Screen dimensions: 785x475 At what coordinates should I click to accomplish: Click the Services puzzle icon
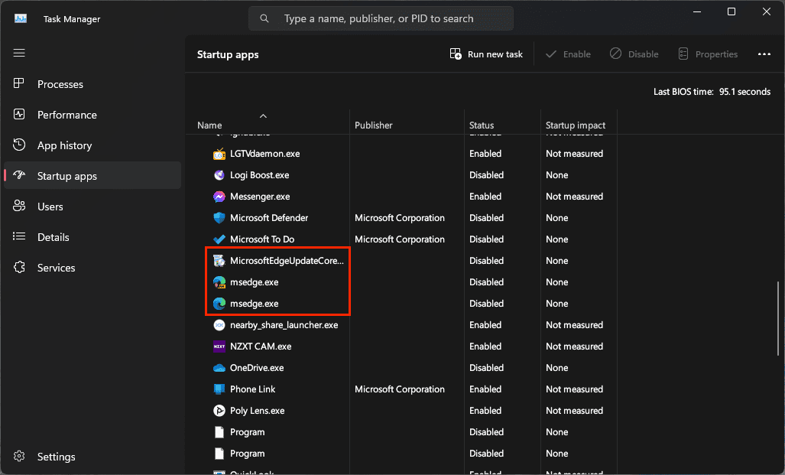point(19,267)
